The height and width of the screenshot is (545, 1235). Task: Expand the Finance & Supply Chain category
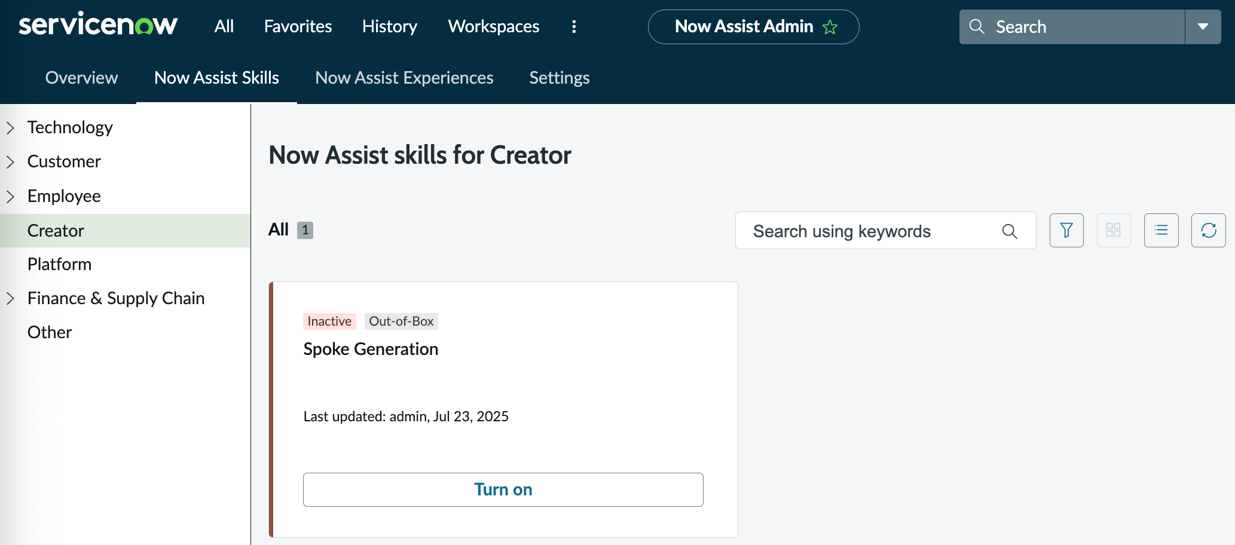click(x=10, y=298)
